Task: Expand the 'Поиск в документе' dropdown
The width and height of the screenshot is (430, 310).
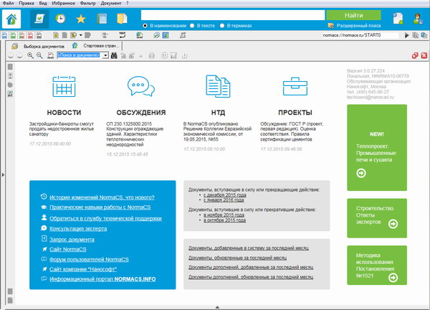Action: tap(105, 55)
